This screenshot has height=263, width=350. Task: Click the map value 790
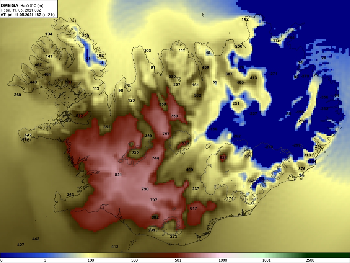(145, 189)
